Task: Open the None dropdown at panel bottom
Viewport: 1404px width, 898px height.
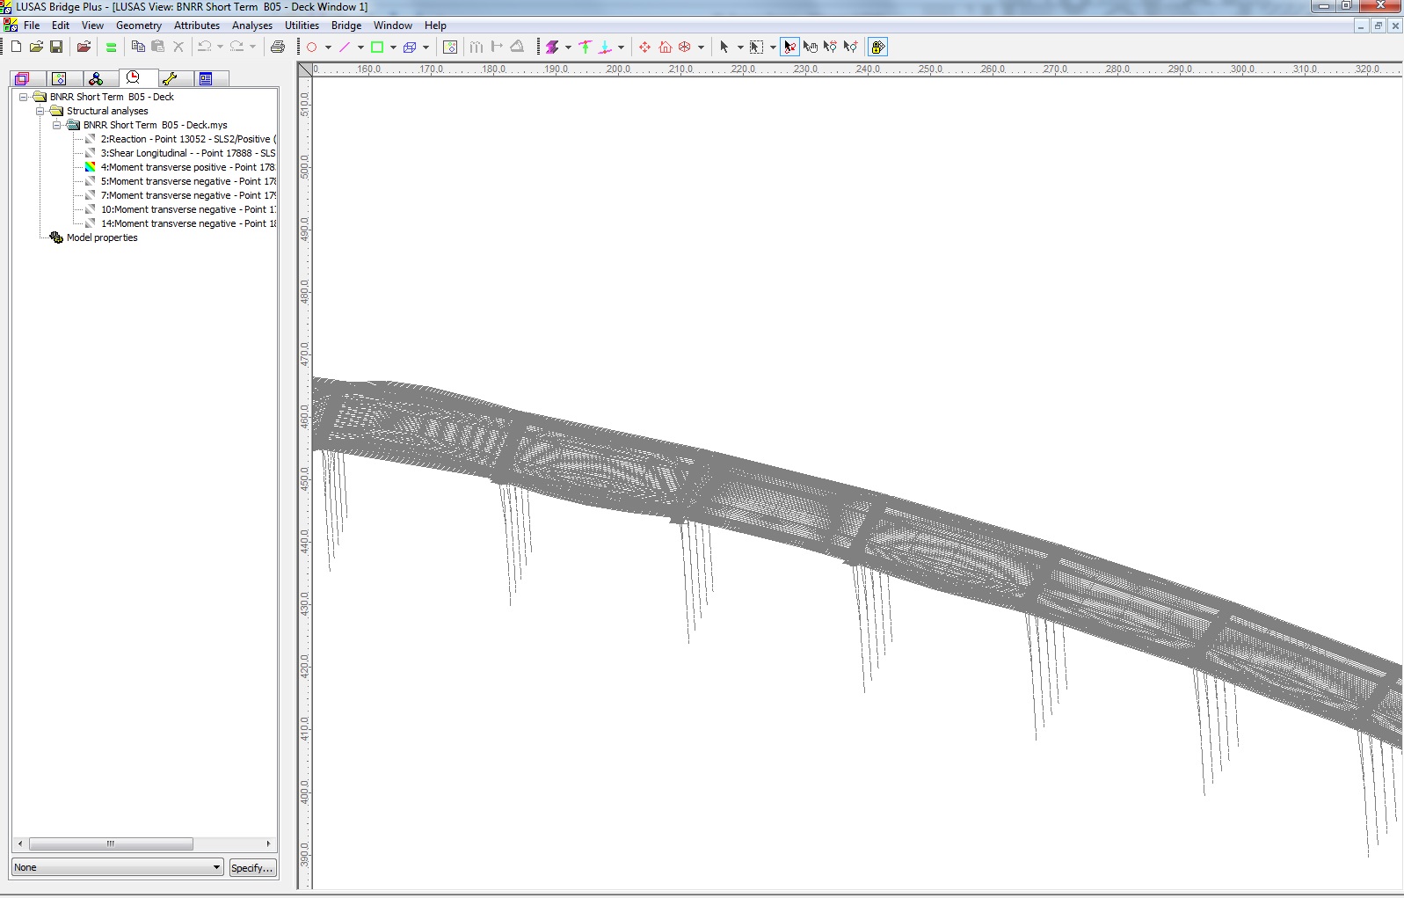Action: (x=216, y=867)
